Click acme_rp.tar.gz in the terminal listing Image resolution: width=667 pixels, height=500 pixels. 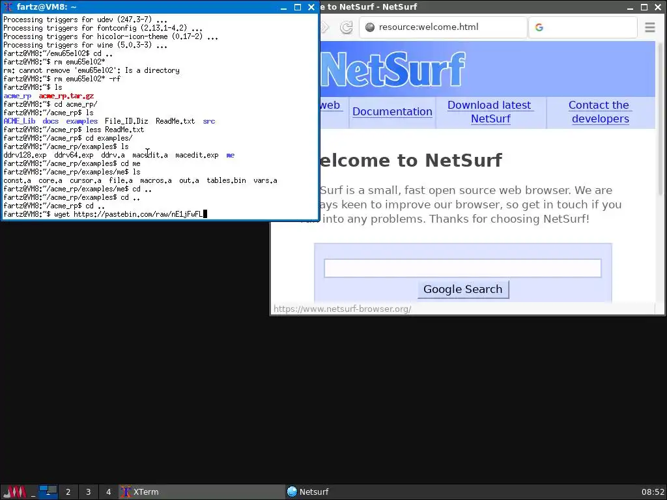66,96
